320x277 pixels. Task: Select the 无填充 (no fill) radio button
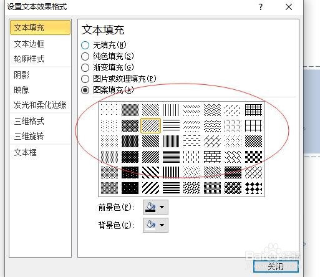coord(85,45)
